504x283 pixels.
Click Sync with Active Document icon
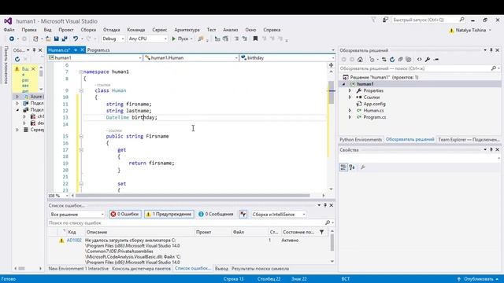coord(384,60)
